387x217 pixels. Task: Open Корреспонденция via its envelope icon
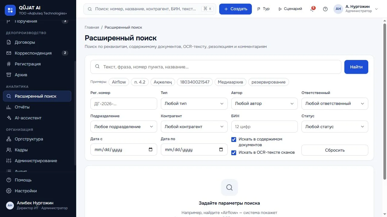coord(9,53)
